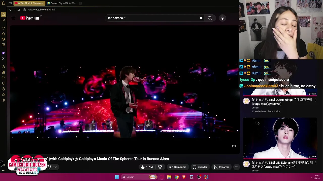Screen dimensions: 323x181
Task: Open Google Chrome from the taskbar
Action: (x=177, y=177)
